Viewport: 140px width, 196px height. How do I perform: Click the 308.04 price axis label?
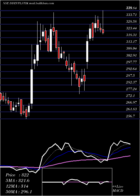(x=131, y=49)
